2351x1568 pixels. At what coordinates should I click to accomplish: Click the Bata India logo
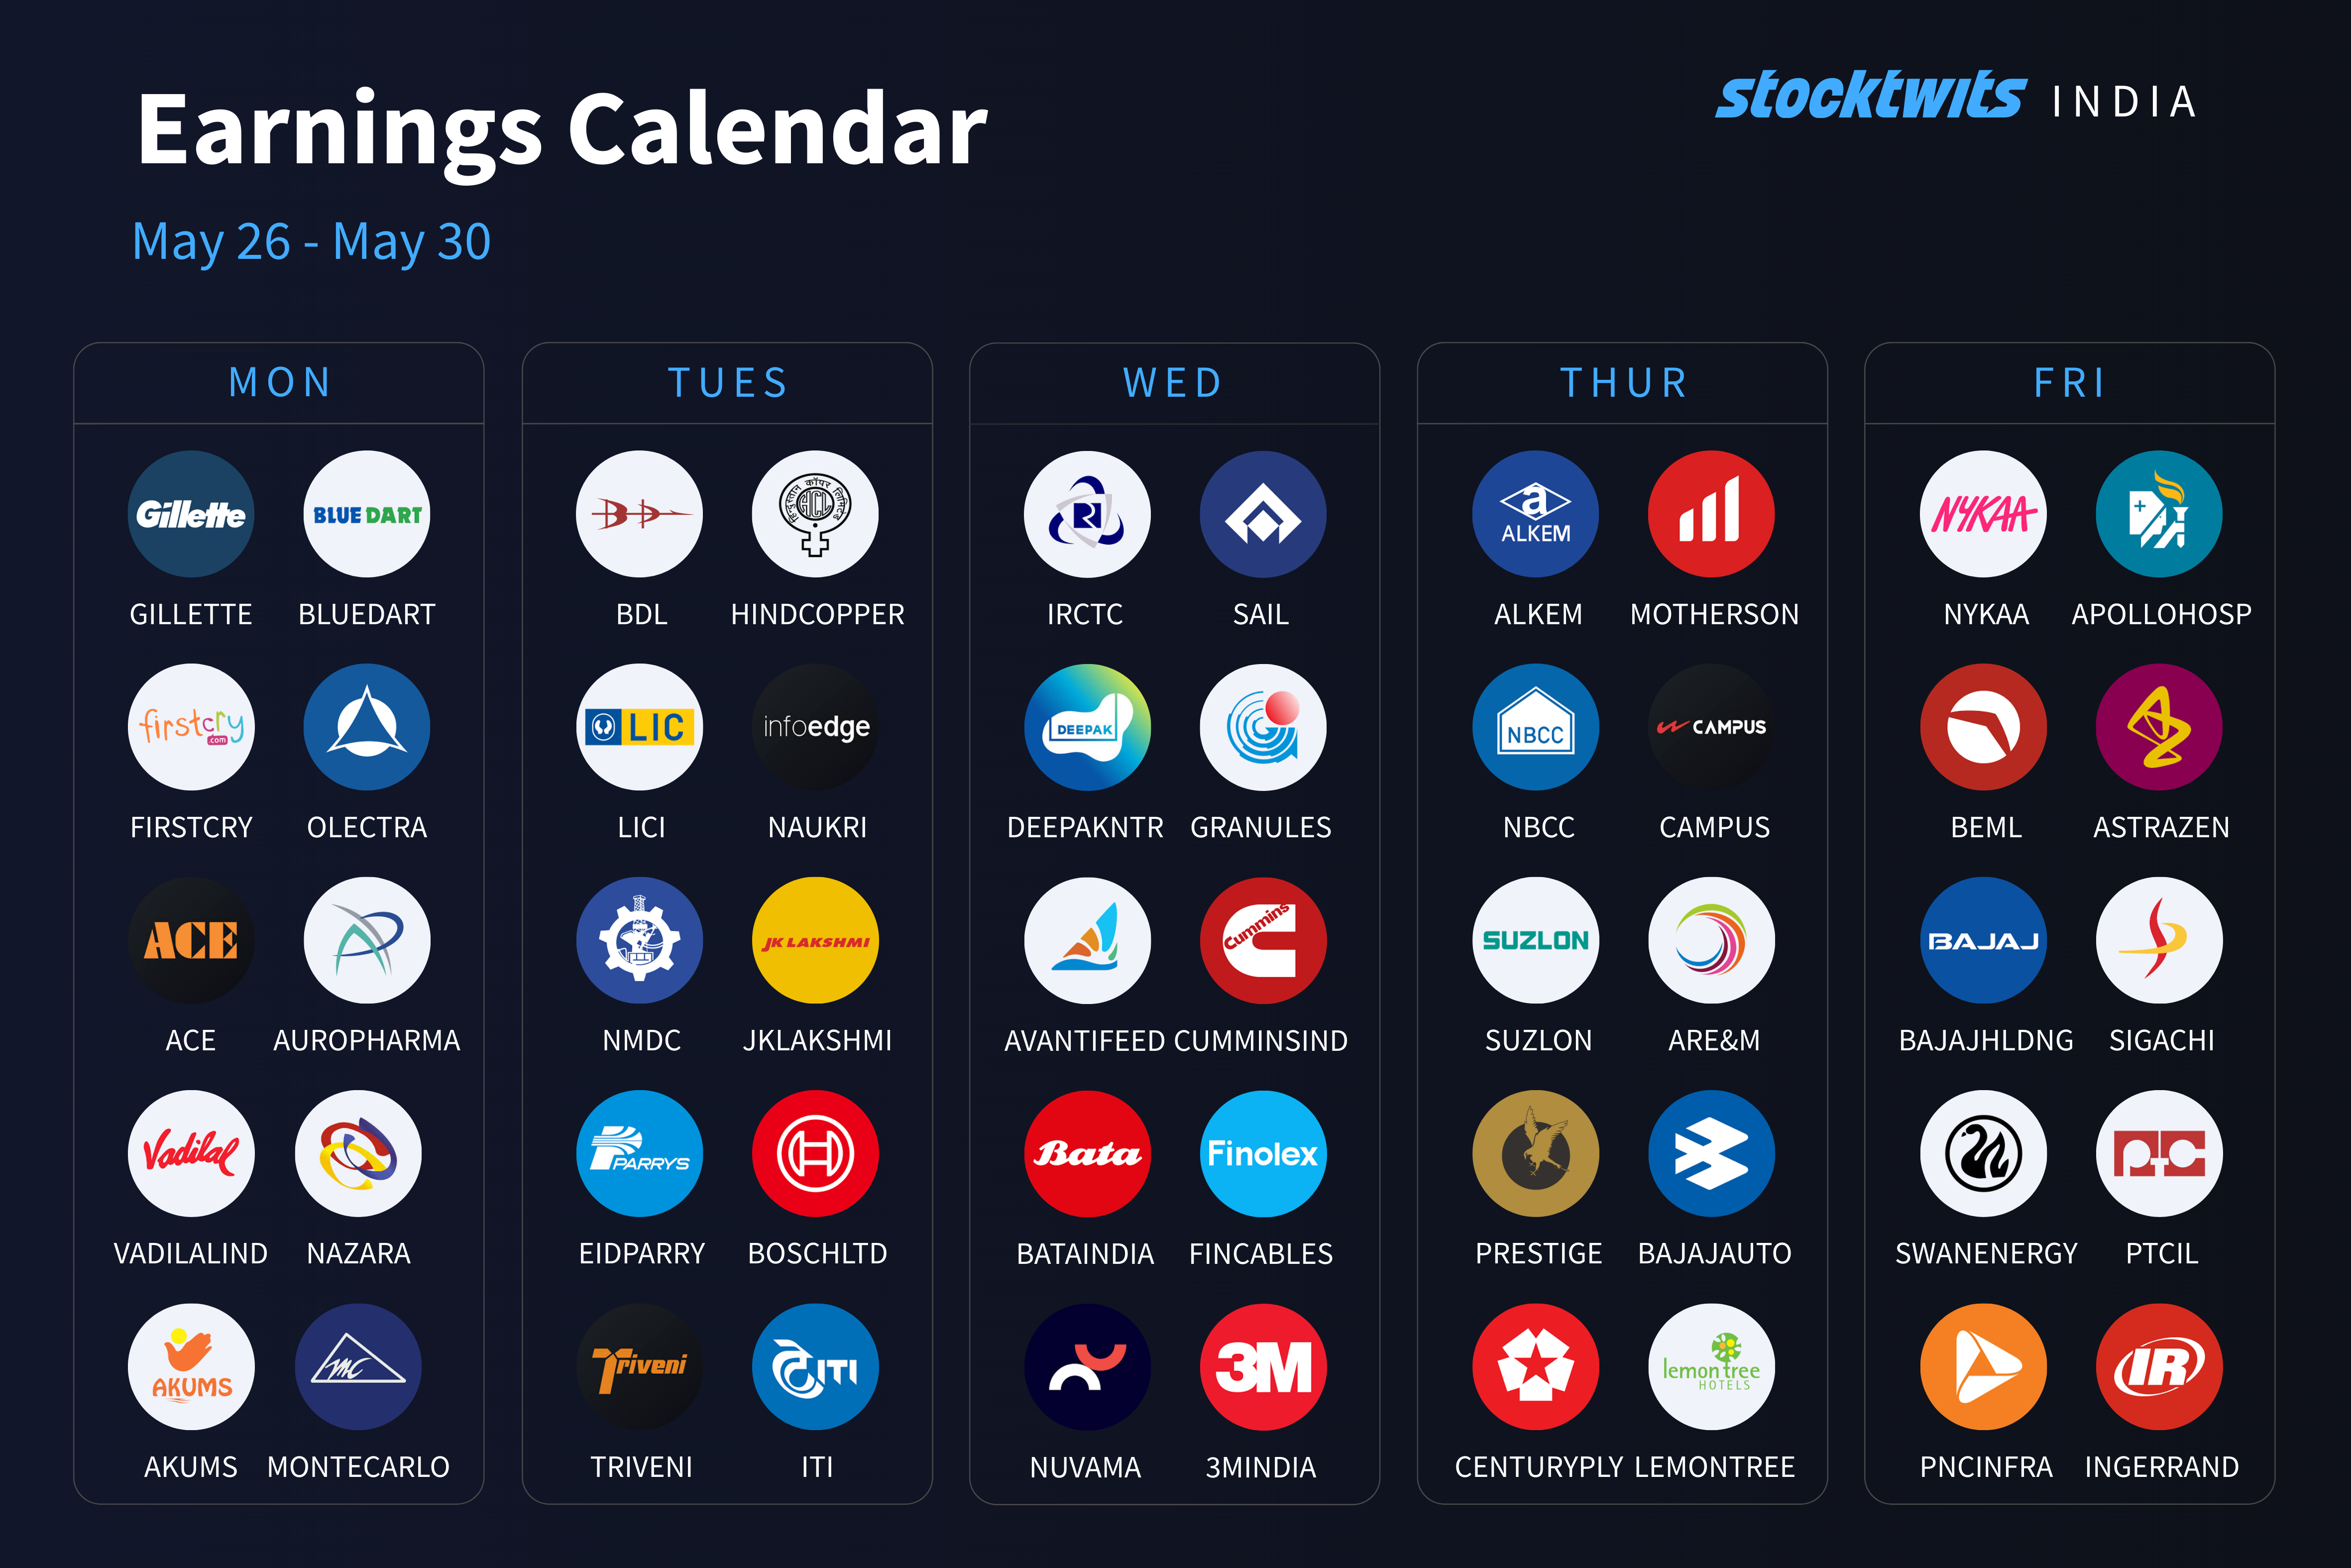(x=1087, y=1154)
